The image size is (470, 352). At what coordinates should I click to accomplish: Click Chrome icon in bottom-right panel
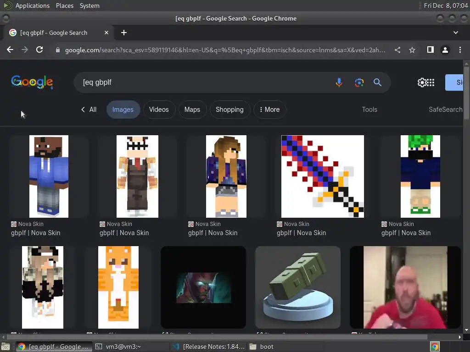click(435, 346)
